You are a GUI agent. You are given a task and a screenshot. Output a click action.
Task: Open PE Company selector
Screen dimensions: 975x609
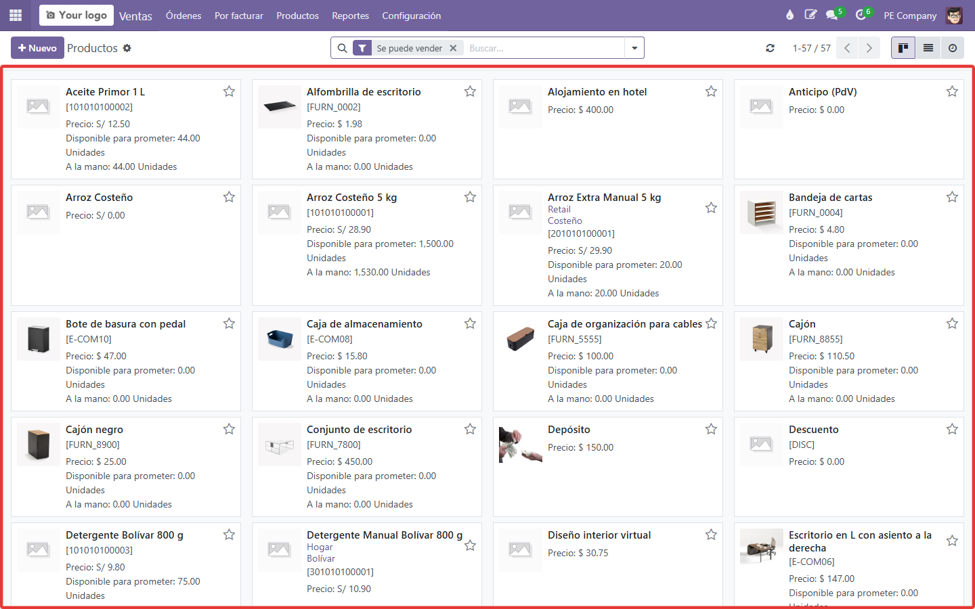pyautogui.click(x=910, y=16)
